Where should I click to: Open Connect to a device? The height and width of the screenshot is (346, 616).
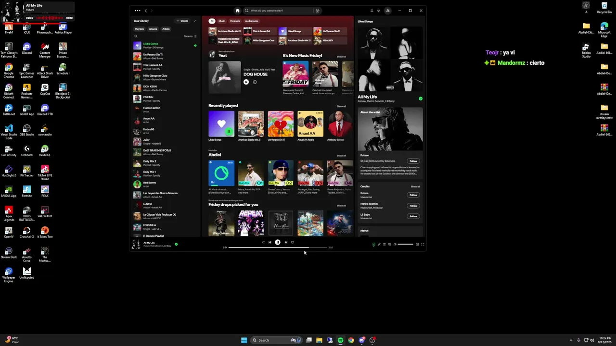pyautogui.click(x=389, y=244)
